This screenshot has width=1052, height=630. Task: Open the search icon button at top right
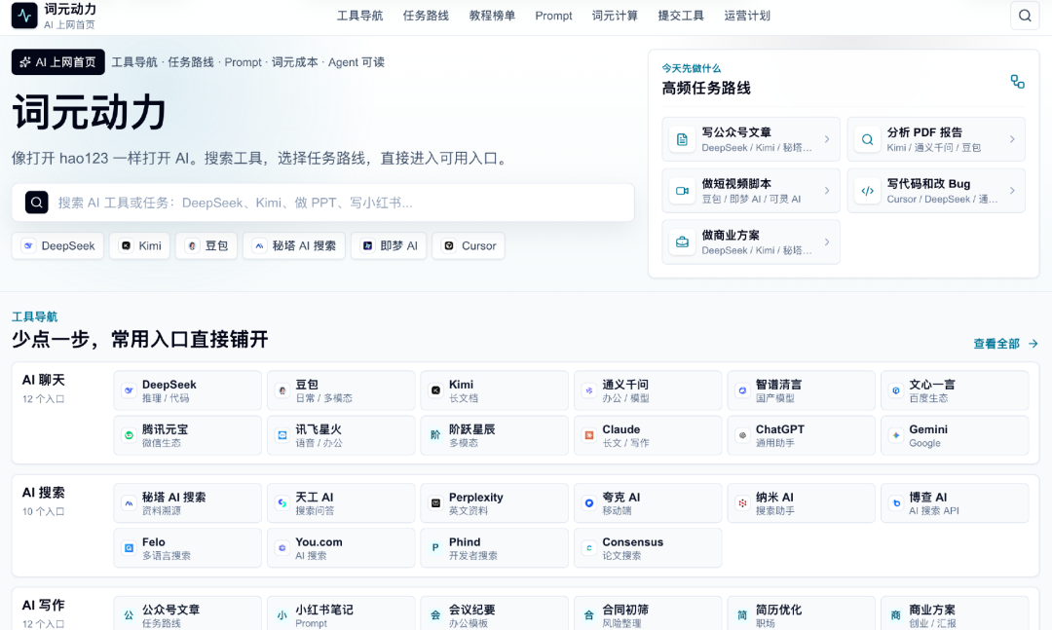point(1025,16)
